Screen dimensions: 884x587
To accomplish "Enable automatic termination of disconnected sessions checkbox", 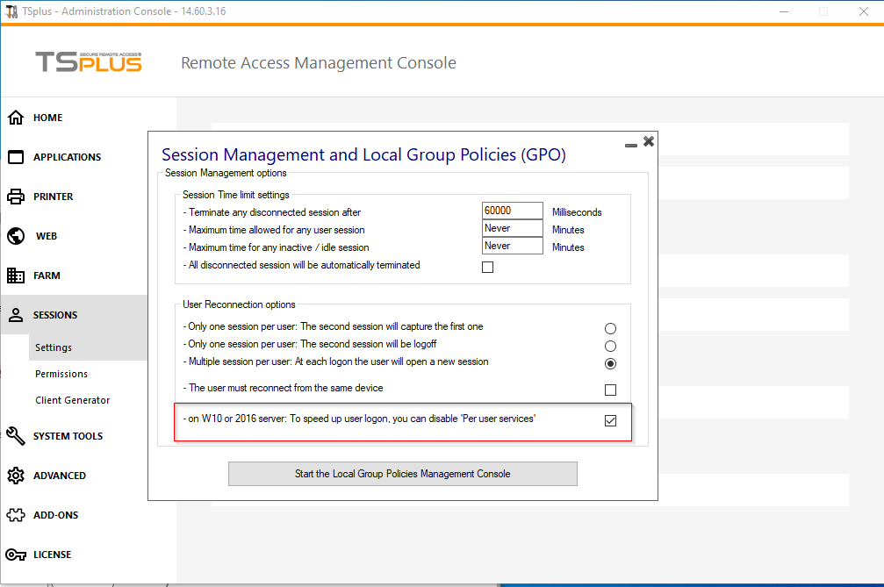I will pos(488,267).
